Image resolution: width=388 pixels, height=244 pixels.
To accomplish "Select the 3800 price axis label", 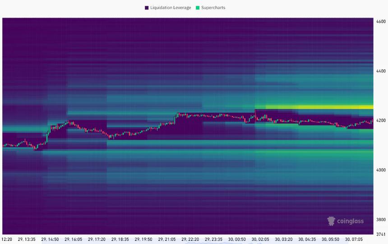I will pyautogui.click(x=381, y=220).
